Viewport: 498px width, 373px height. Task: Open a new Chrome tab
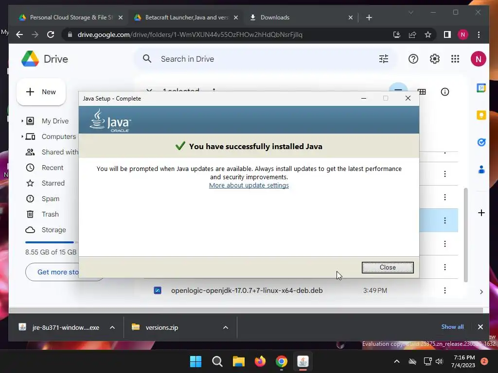point(369,17)
